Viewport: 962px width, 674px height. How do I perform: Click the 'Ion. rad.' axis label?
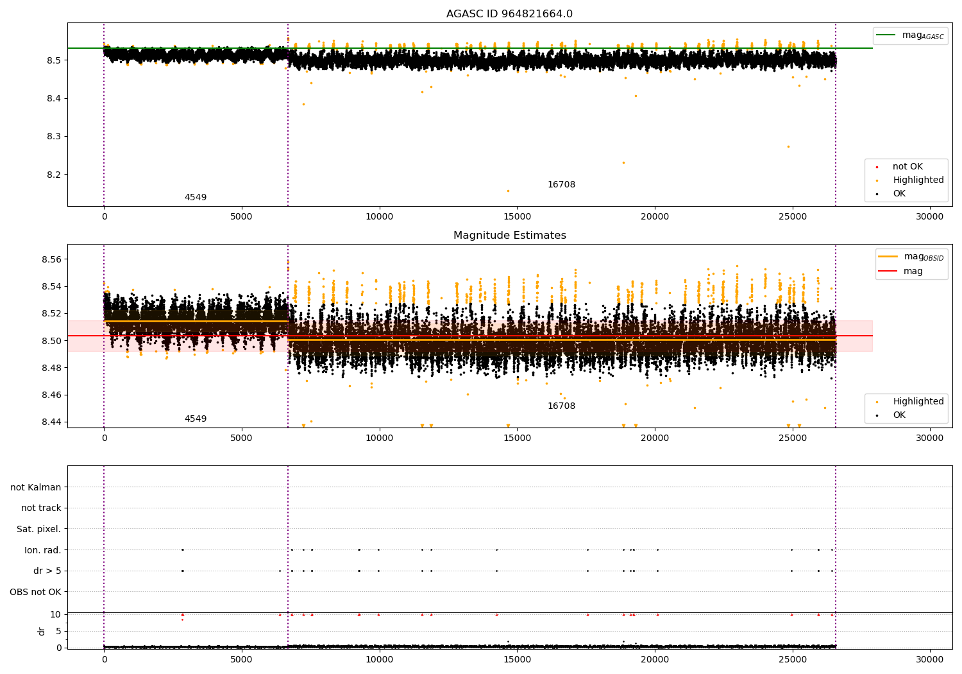pyautogui.click(x=42, y=550)
